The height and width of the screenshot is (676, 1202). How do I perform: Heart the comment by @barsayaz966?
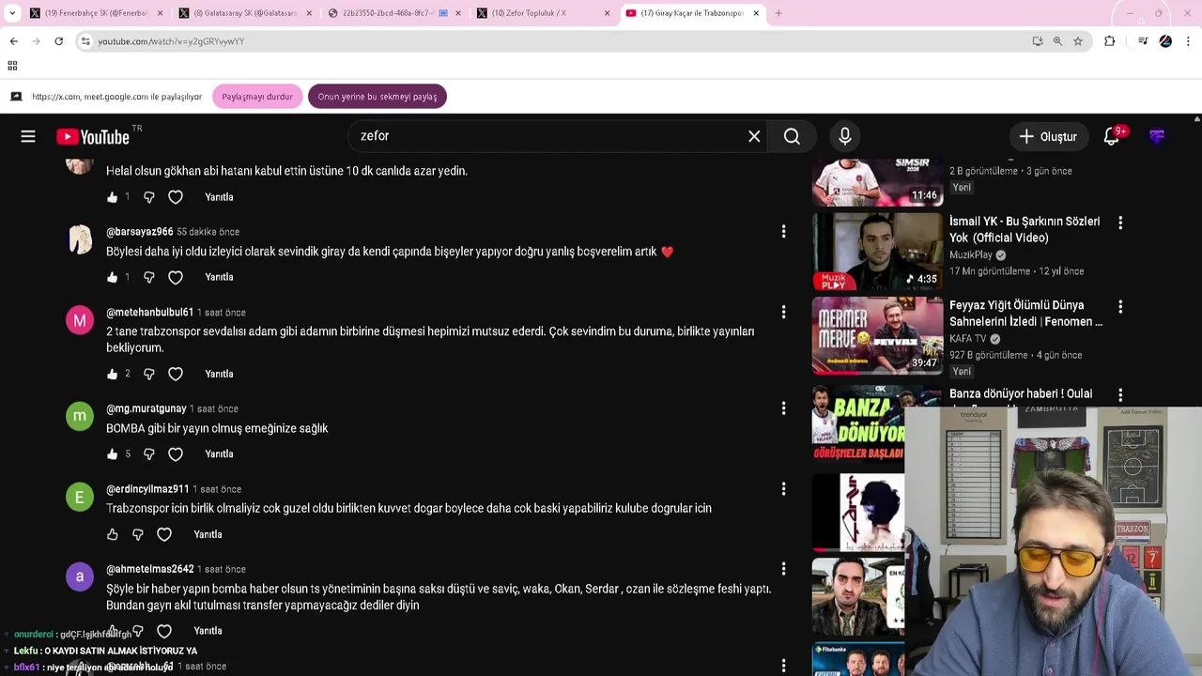click(176, 277)
